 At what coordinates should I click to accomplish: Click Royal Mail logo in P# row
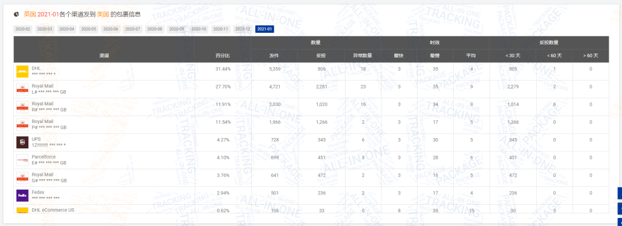click(22, 125)
